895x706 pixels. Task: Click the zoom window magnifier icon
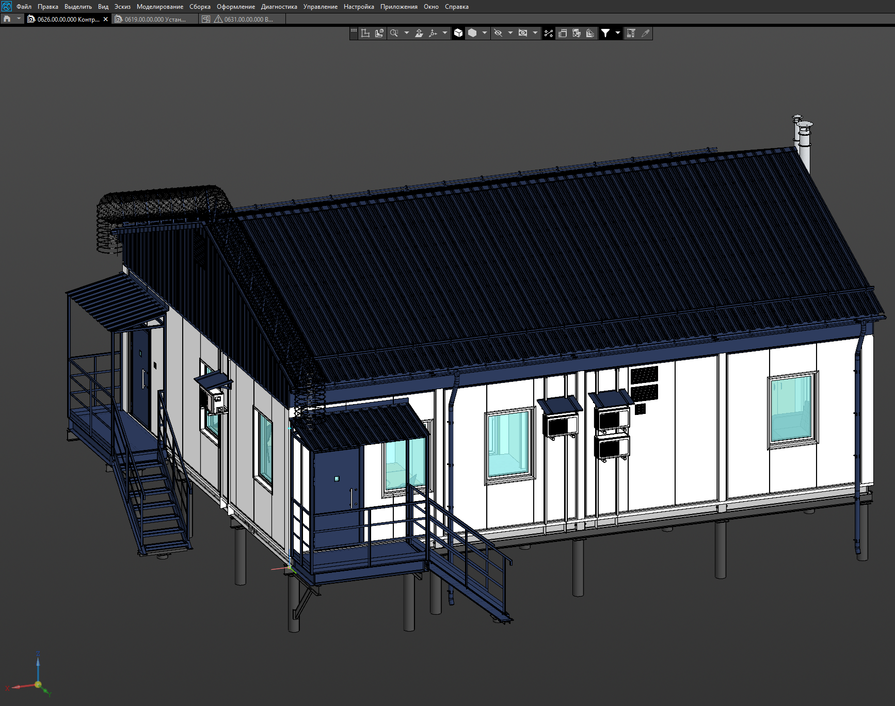(x=394, y=34)
